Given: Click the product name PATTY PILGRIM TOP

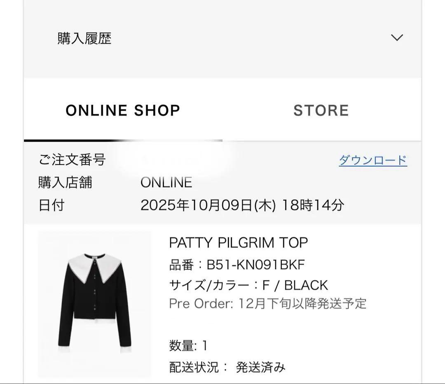Looking at the screenshot, I should click(238, 242).
